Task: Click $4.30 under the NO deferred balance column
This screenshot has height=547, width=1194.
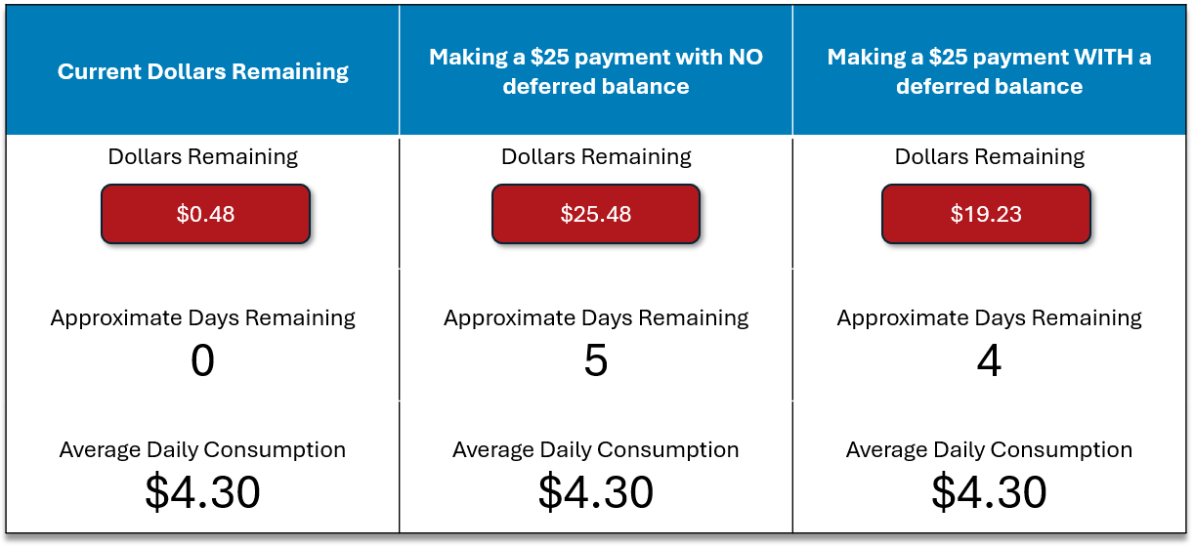Action: pyautogui.click(x=596, y=492)
